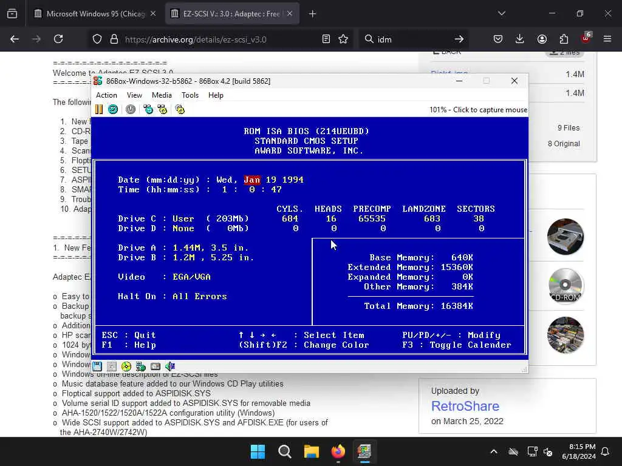Send Ctrl+Alt+Del with the teal keys icon
622x466 pixels.
(148, 109)
